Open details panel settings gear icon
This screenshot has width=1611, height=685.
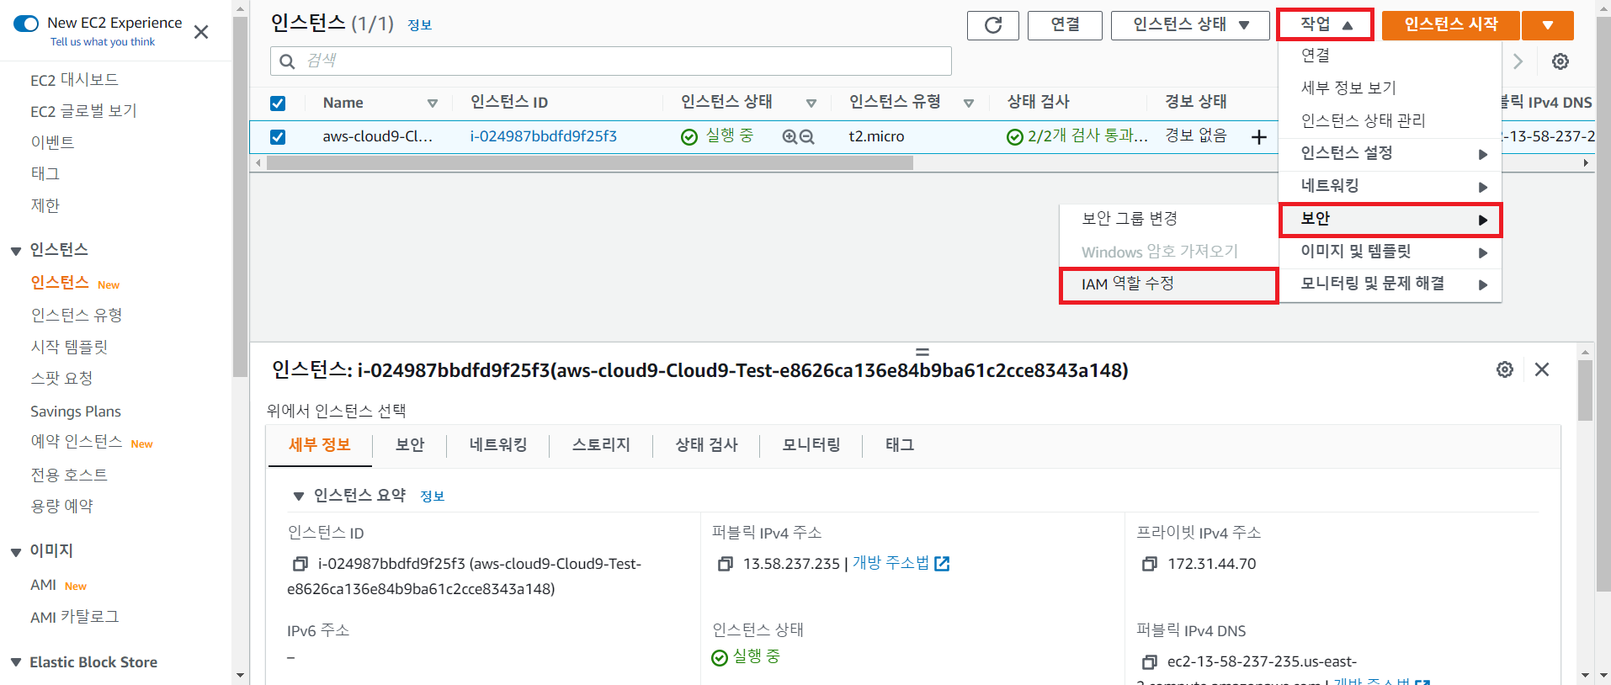pyautogui.click(x=1505, y=369)
